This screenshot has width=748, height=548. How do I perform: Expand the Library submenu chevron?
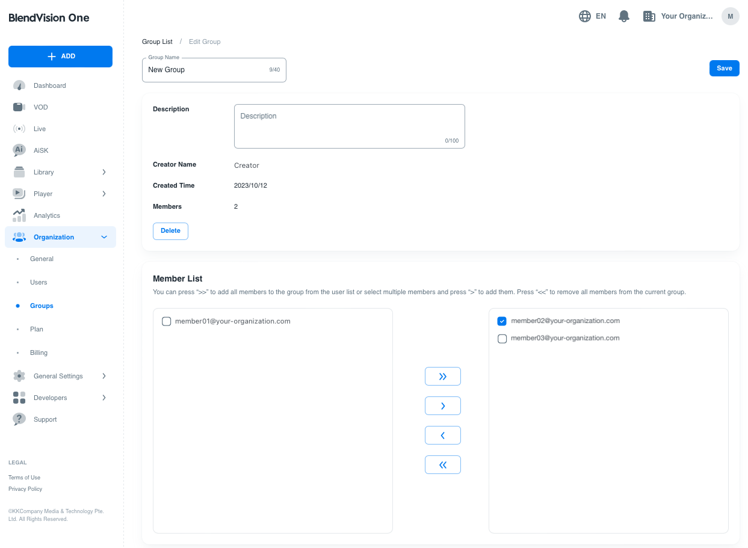104,172
